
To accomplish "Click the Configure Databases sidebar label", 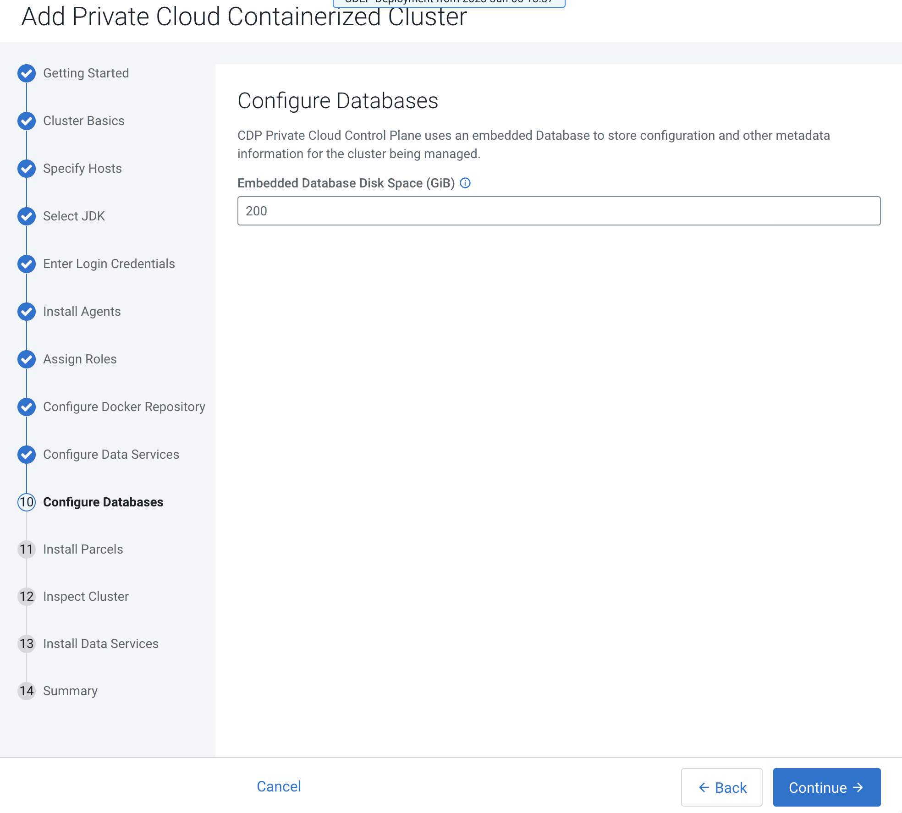I will click(103, 502).
